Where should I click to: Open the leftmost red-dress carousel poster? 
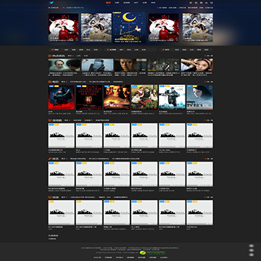(x=64, y=28)
